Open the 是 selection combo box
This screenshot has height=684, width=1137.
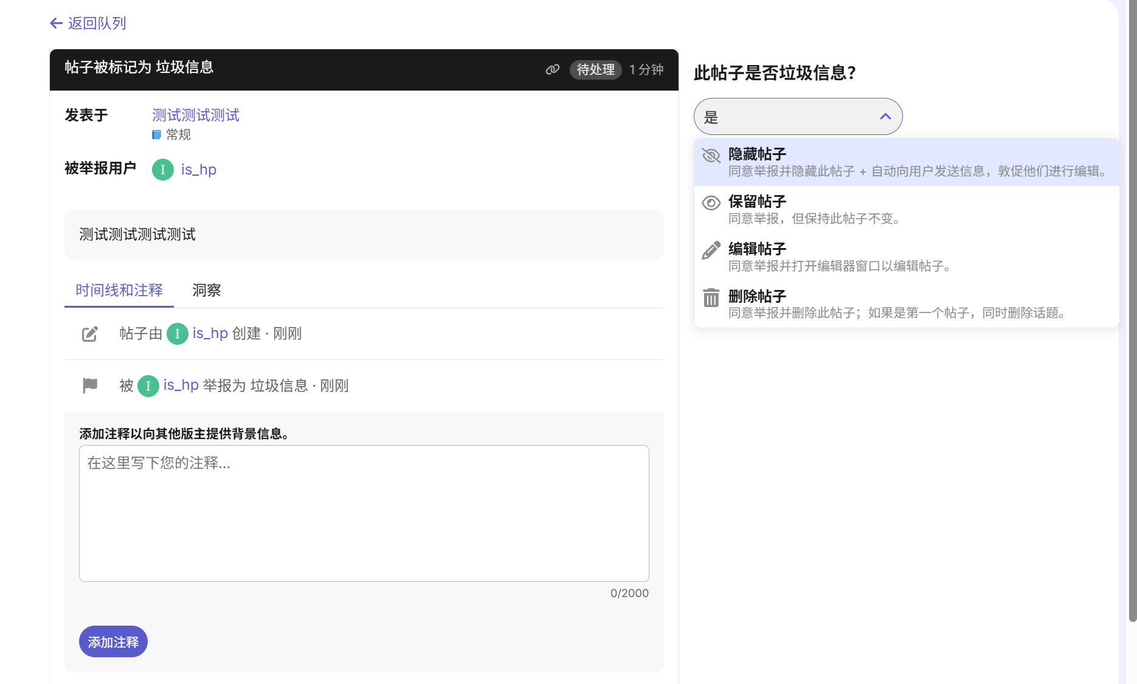798,117
